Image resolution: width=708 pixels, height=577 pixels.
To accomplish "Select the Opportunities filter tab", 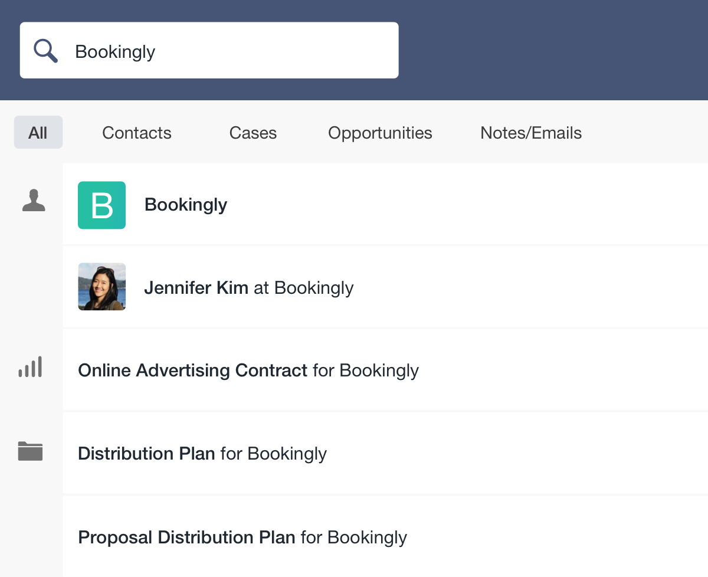I will tap(380, 133).
